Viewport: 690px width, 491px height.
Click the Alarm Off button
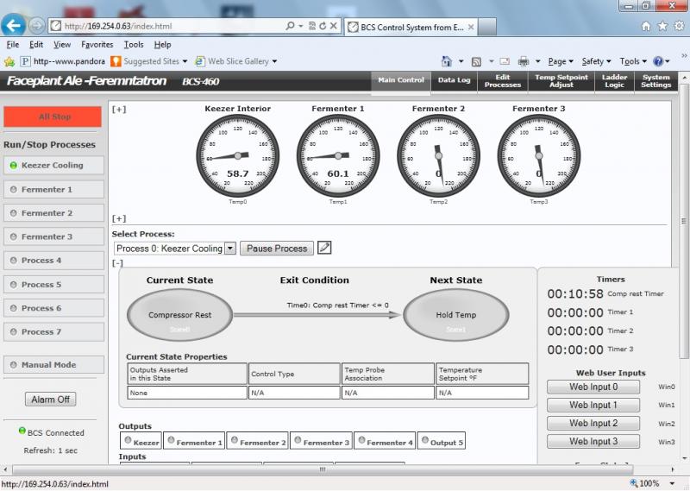click(50, 400)
